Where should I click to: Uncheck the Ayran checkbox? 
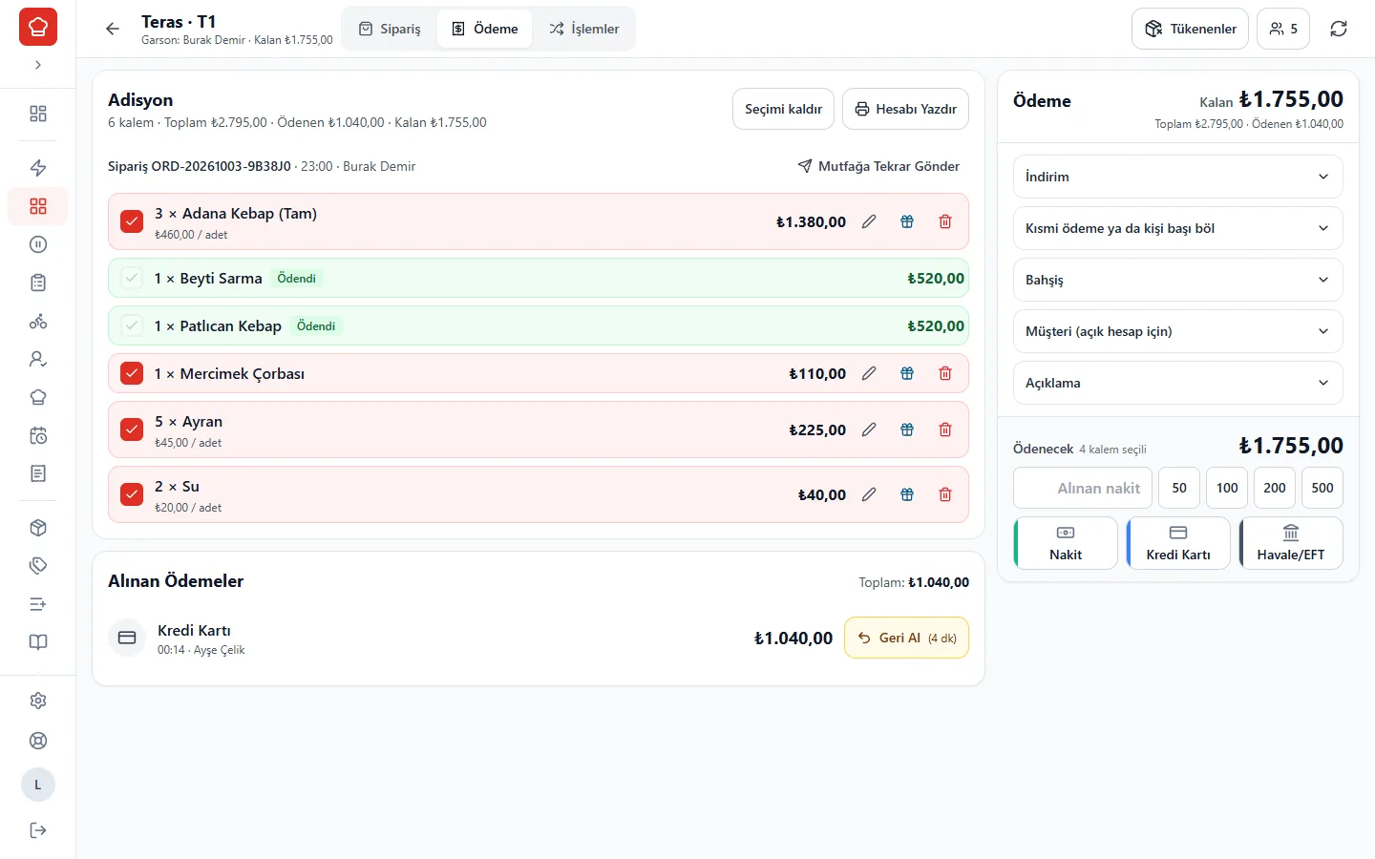point(132,429)
